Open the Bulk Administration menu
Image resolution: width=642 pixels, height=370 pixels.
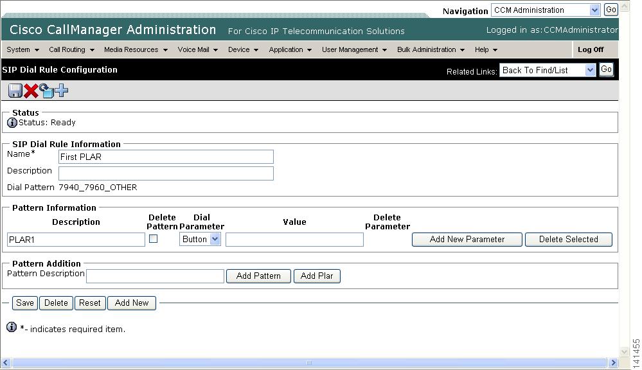[431, 49]
